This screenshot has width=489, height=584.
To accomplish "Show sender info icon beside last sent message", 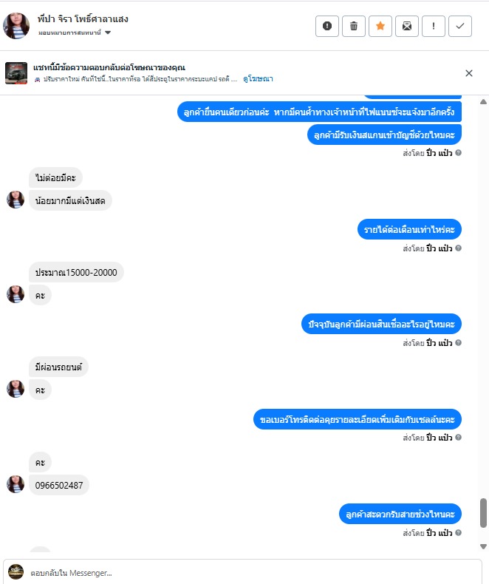I will click(x=458, y=532).
